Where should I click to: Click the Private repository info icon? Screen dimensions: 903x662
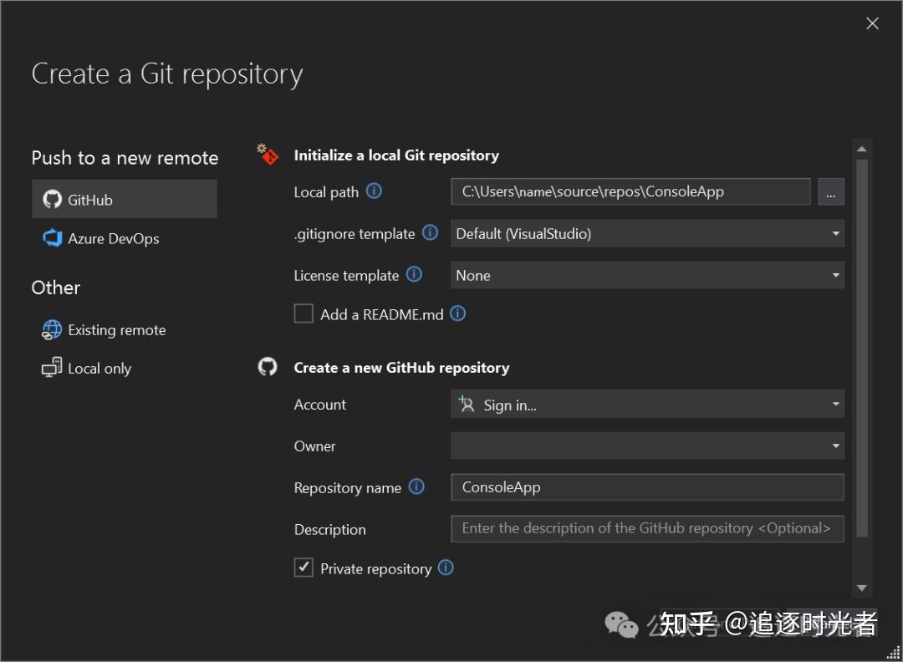point(446,568)
